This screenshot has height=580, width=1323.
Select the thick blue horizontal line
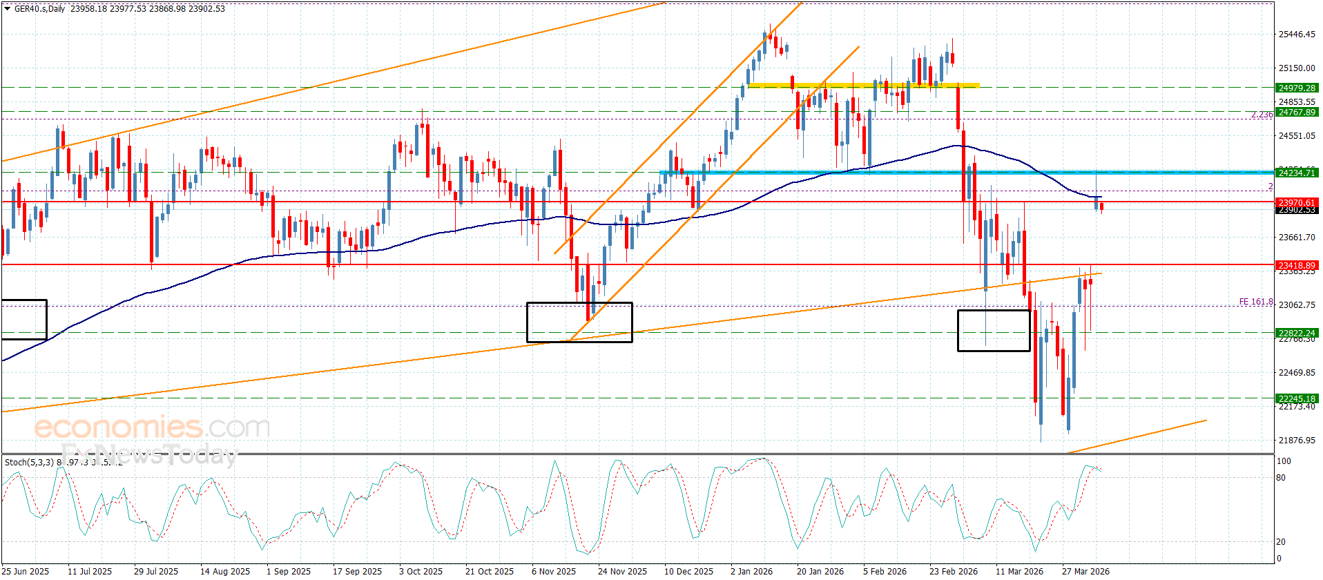967,173
